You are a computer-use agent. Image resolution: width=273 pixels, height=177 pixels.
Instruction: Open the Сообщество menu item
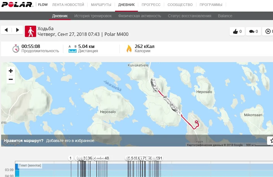[180, 5]
